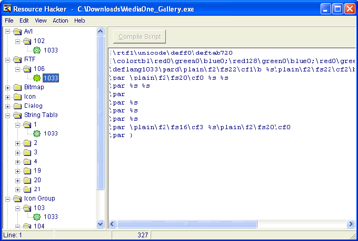The image size is (358, 241).
Task: Collapse the Icon Group node
Action: click(7, 199)
